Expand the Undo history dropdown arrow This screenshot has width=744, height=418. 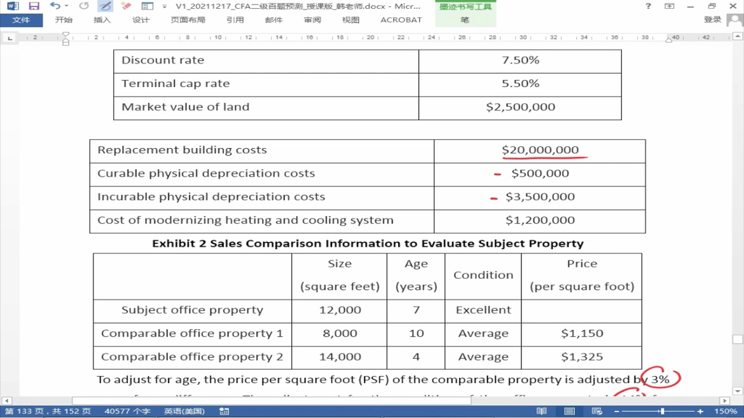(66, 6)
